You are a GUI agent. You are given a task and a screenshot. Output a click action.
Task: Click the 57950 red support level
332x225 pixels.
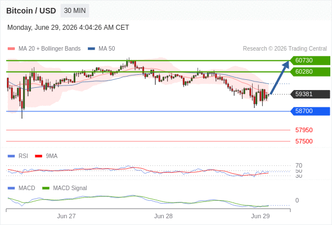304,130
